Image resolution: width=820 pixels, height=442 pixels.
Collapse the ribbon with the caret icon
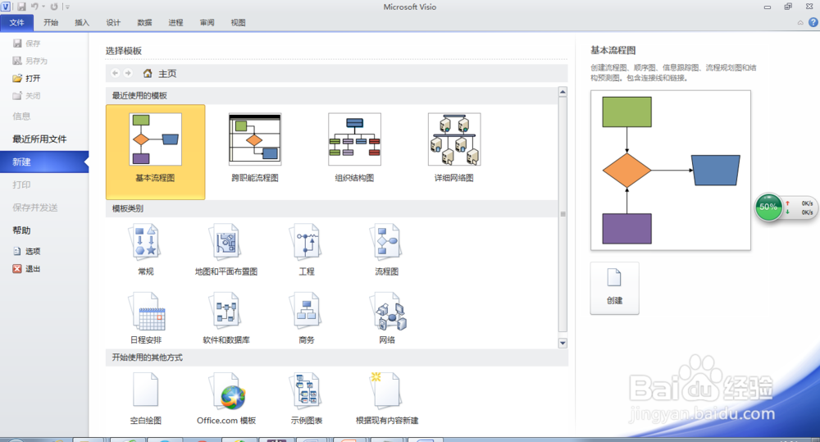coord(800,22)
